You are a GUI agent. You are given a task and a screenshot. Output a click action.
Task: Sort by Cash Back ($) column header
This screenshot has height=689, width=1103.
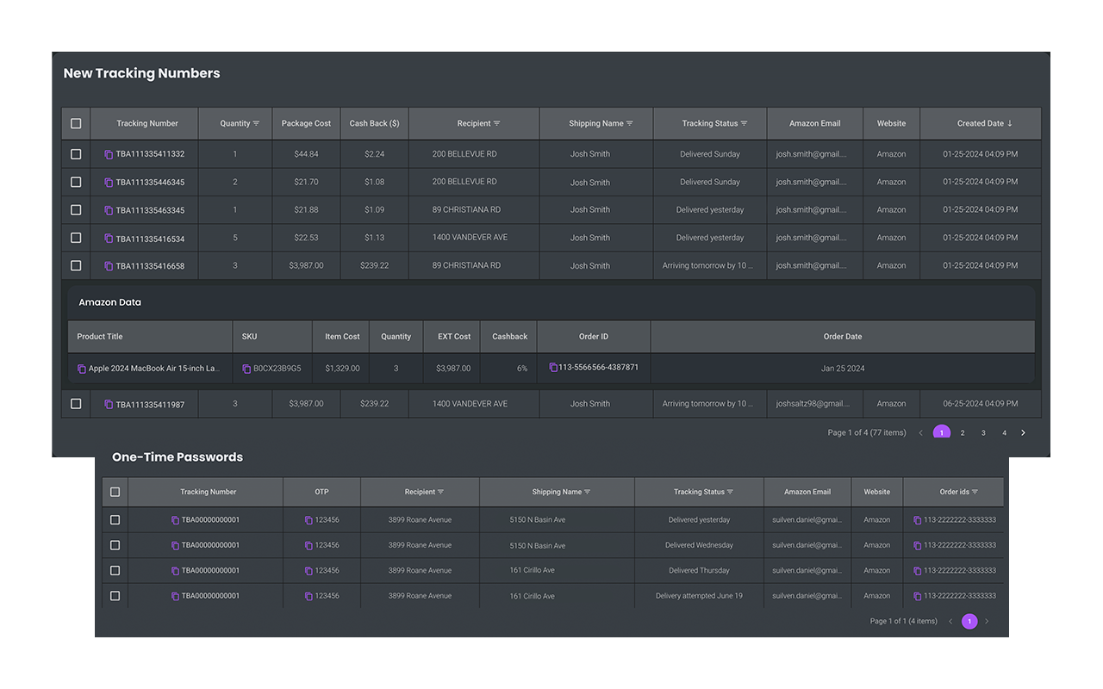pos(374,123)
